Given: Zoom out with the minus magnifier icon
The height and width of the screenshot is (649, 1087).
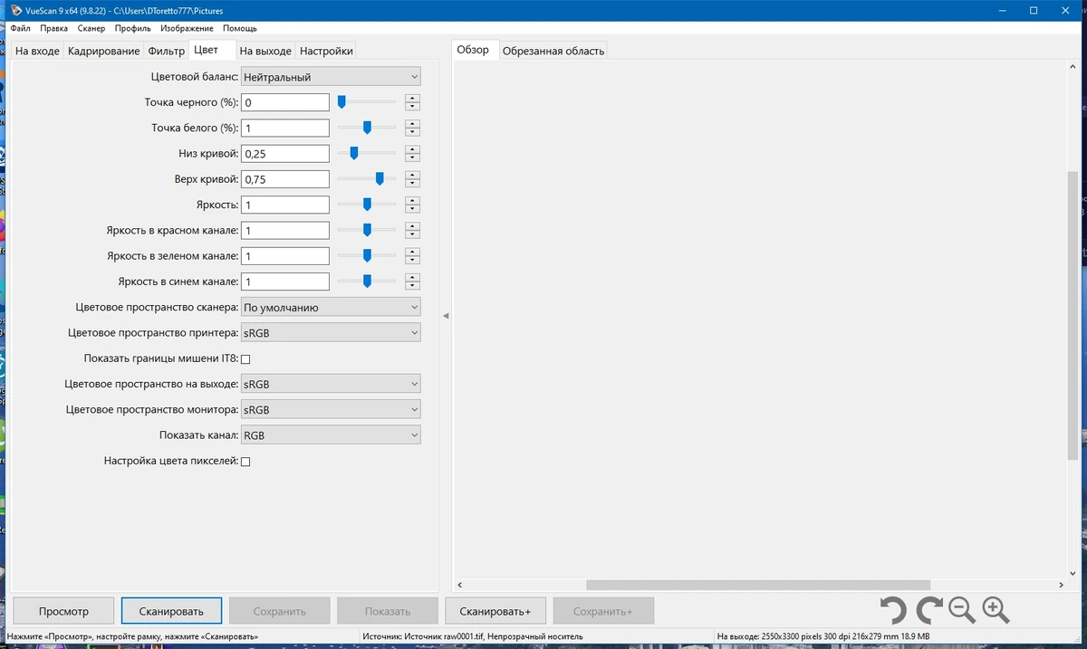Looking at the screenshot, I should [962, 611].
